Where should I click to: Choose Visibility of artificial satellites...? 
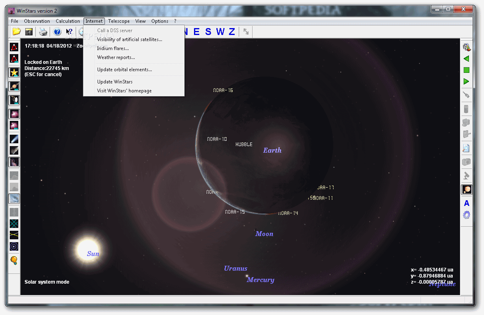pos(134,39)
